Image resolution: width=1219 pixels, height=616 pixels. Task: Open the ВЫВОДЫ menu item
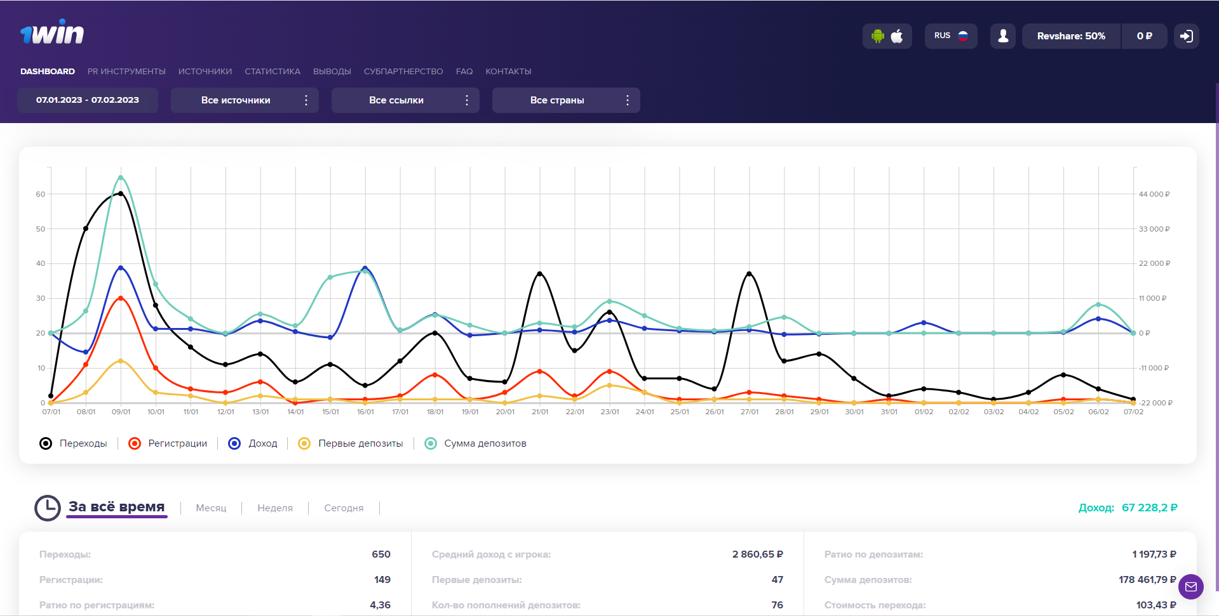point(332,72)
